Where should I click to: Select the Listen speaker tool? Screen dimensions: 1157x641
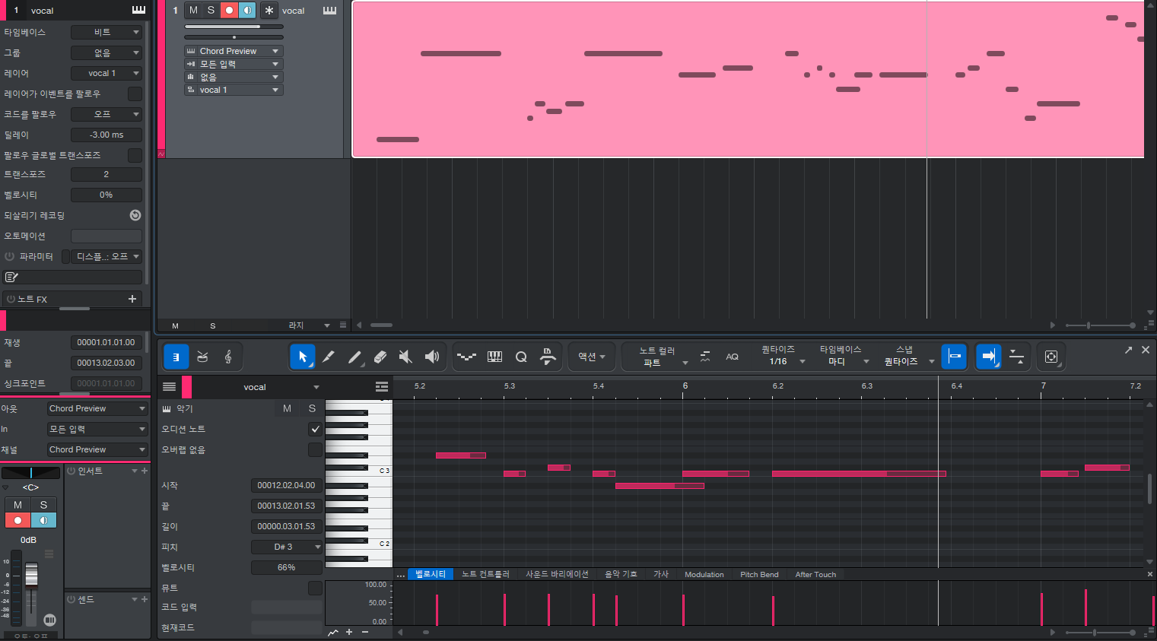coord(432,357)
